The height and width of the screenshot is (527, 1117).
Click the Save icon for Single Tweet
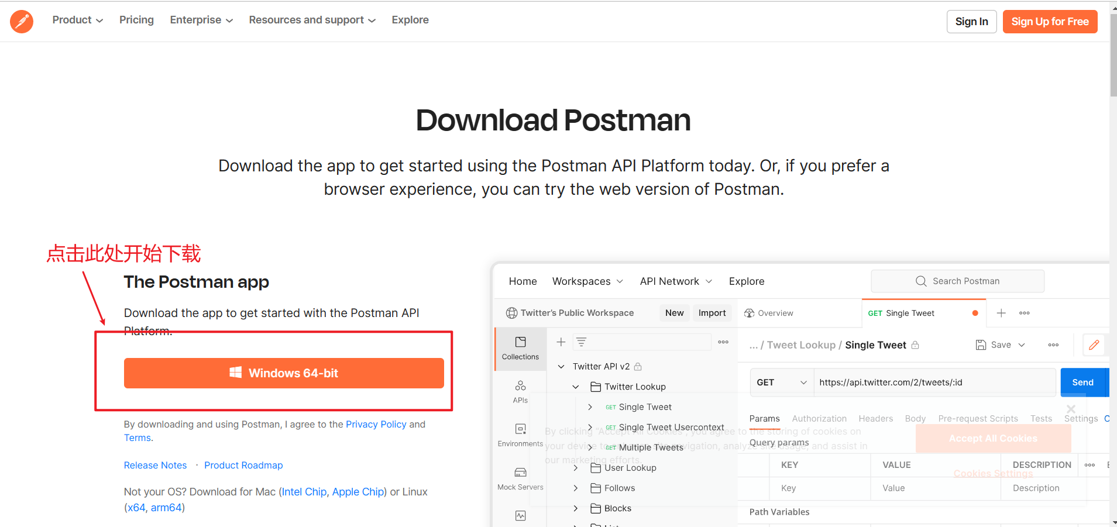pyautogui.click(x=981, y=345)
